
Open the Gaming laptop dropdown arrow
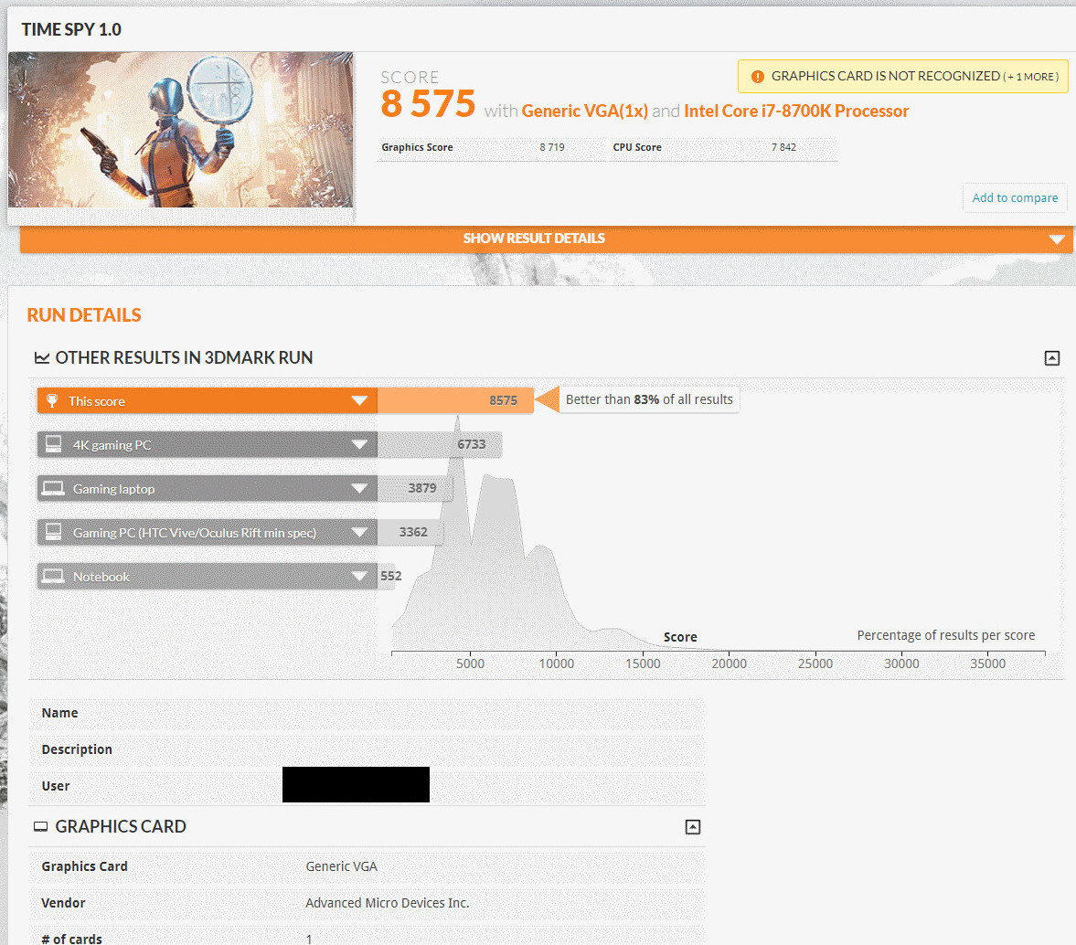359,488
